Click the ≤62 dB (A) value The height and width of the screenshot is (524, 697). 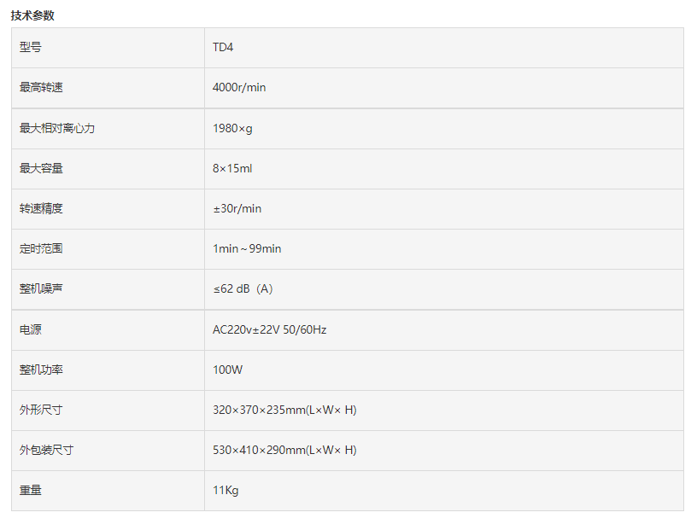click(x=243, y=288)
